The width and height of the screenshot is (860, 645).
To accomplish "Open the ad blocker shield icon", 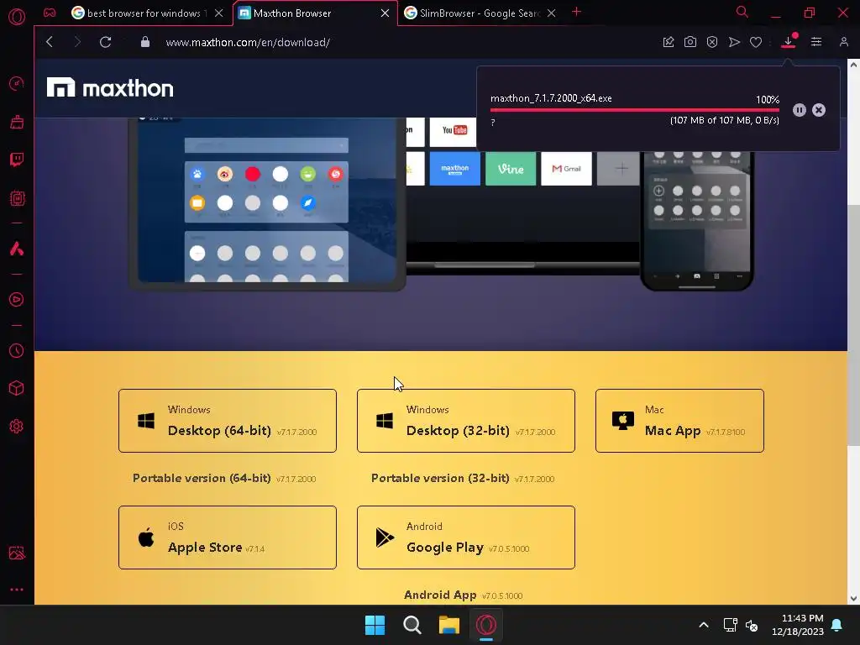I will click(712, 42).
